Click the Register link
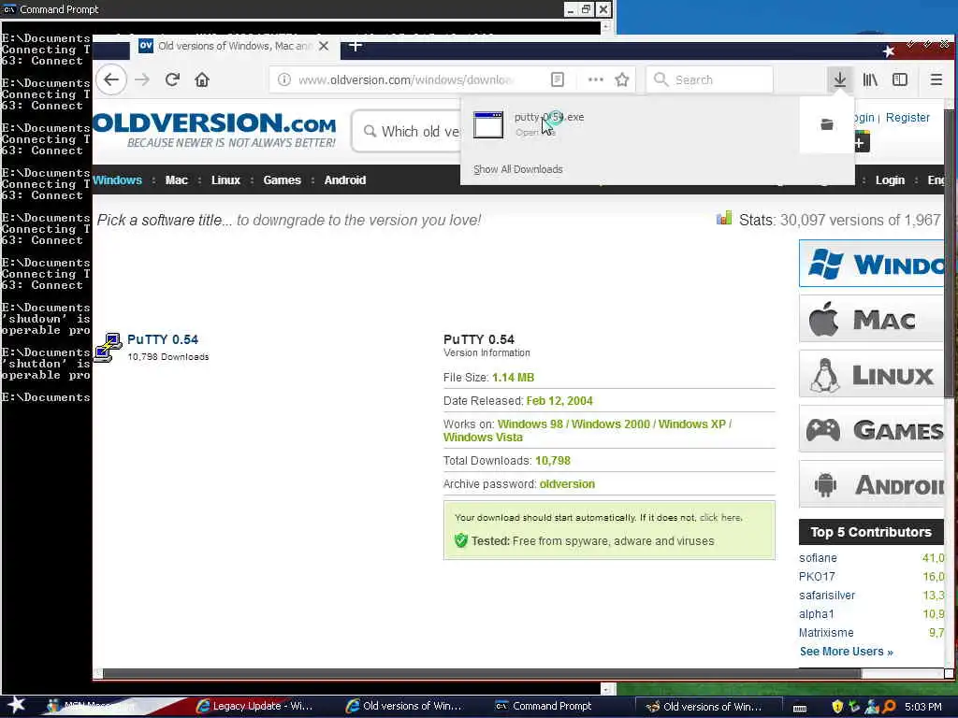The height and width of the screenshot is (718, 958). coord(907,117)
